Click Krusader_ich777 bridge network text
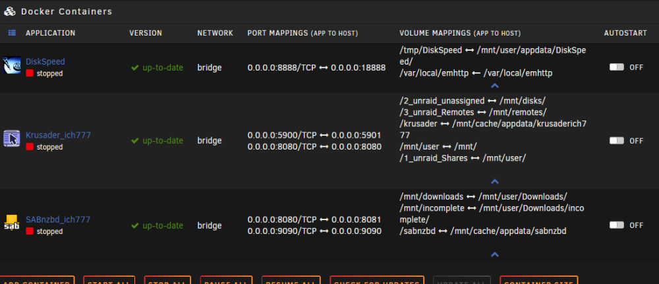The width and height of the screenshot is (659, 284). click(210, 141)
